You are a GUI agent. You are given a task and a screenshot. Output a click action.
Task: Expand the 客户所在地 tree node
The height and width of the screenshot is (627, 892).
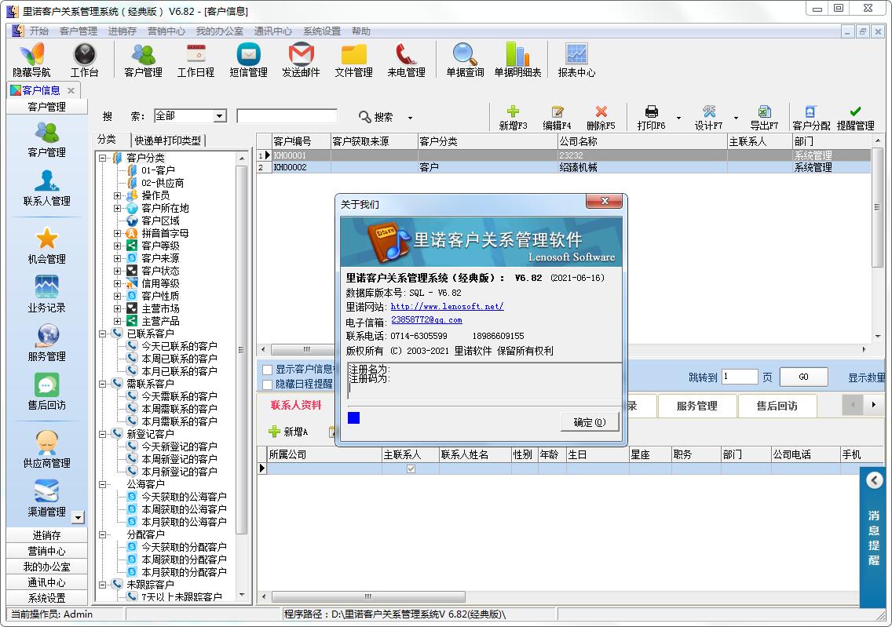tap(117, 208)
